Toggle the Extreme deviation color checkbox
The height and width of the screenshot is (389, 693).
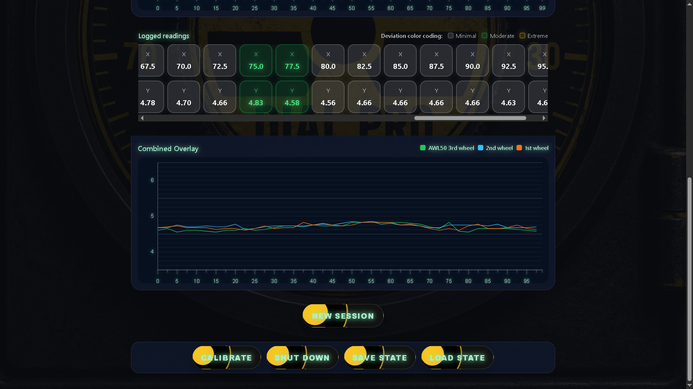pyautogui.click(x=522, y=36)
